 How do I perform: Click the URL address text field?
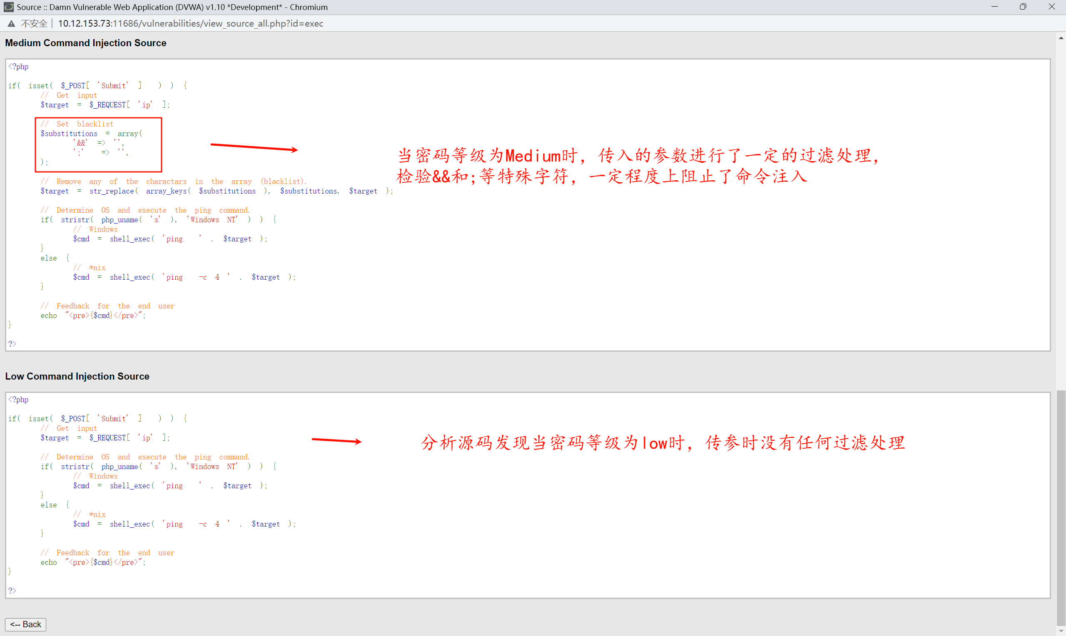pyautogui.click(x=190, y=24)
